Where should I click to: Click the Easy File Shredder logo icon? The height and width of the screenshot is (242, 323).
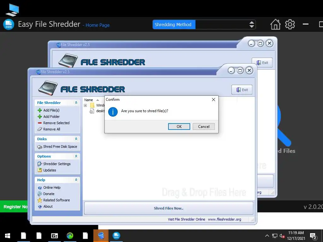point(9,25)
